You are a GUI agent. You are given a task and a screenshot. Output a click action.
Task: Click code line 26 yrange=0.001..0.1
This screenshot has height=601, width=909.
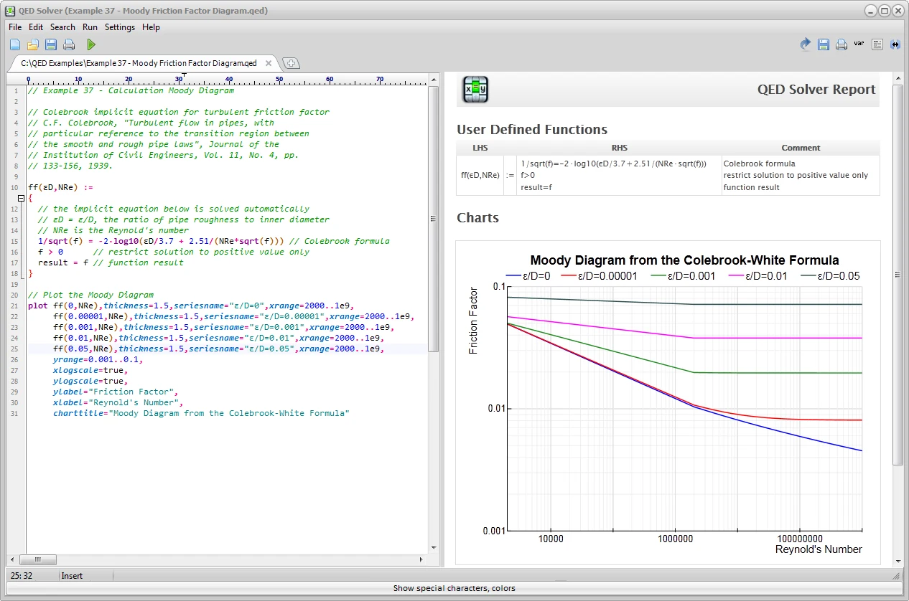tap(98, 359)
